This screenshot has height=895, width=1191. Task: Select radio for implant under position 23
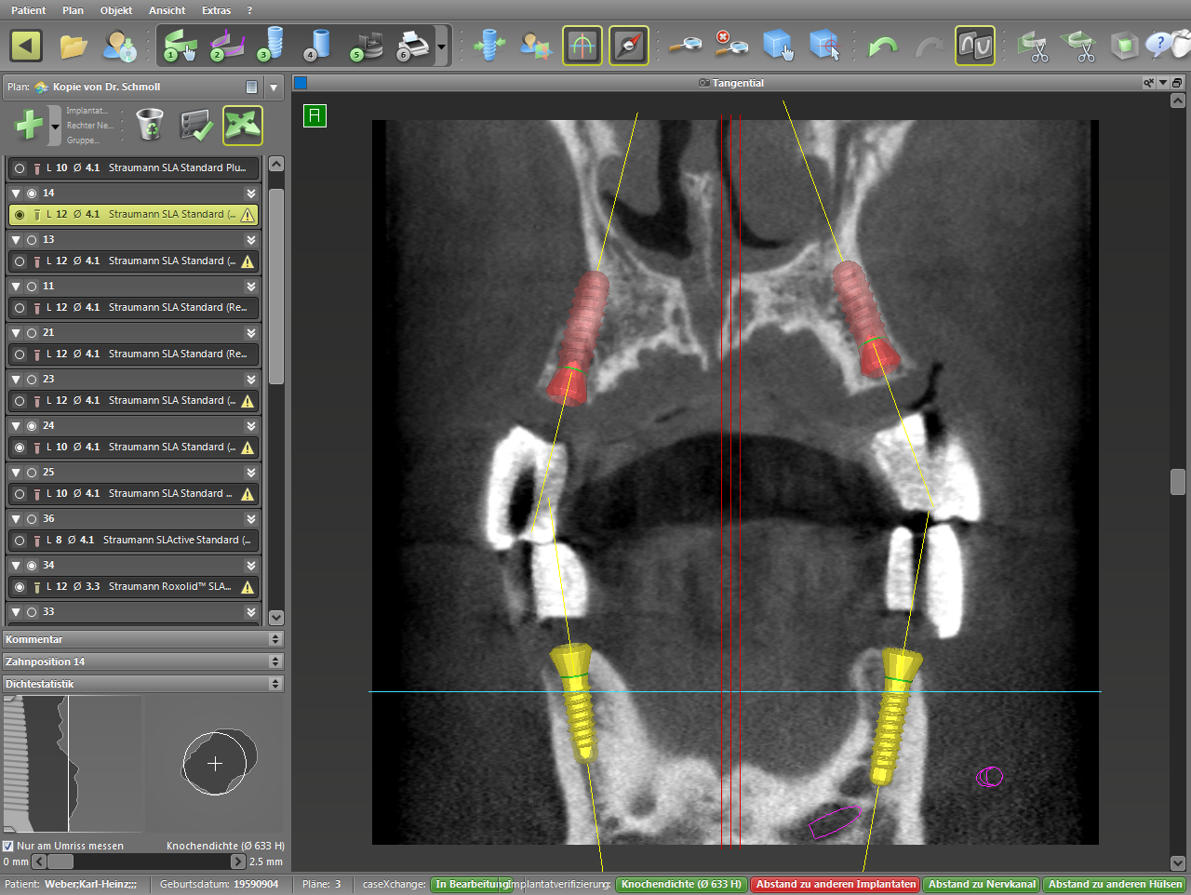pyautogui.click(x=20, y=401)
